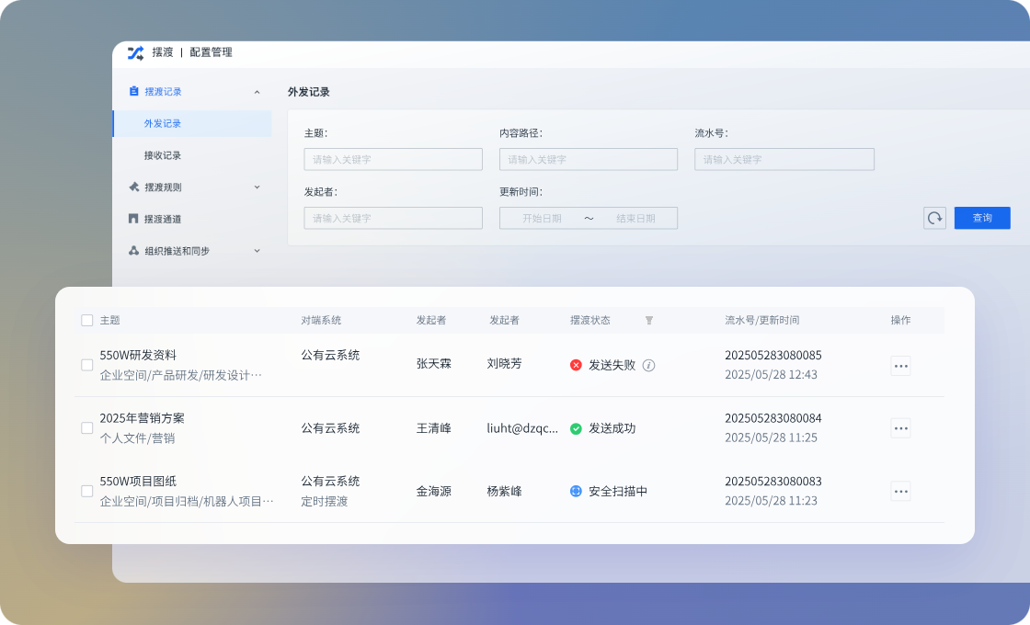1030x625 pixels.
Task: Click the blue 查询 button
Action: [982, 218]
